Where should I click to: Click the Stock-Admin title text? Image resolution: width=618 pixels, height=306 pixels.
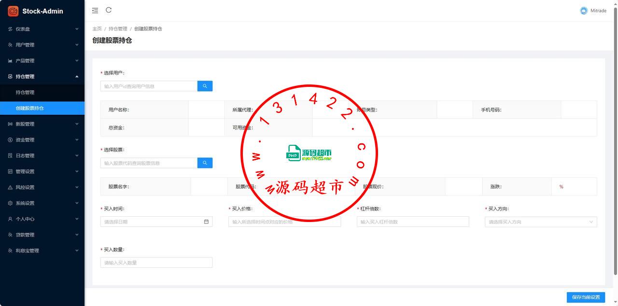(x=42, y=11)
